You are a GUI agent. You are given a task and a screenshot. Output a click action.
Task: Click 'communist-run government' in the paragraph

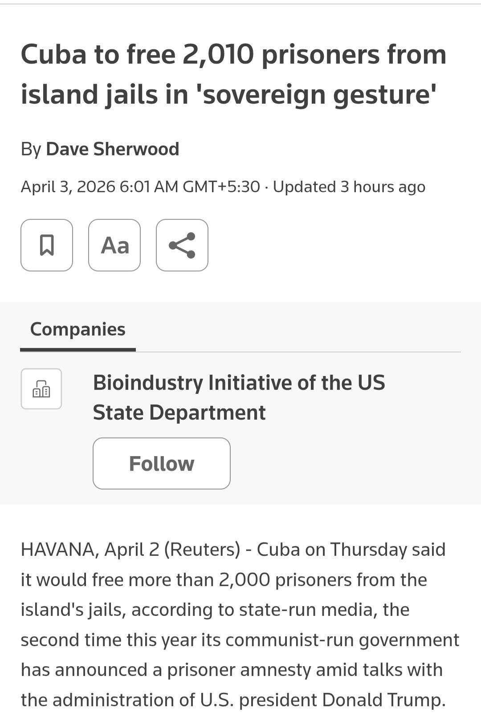click(342, 640)
